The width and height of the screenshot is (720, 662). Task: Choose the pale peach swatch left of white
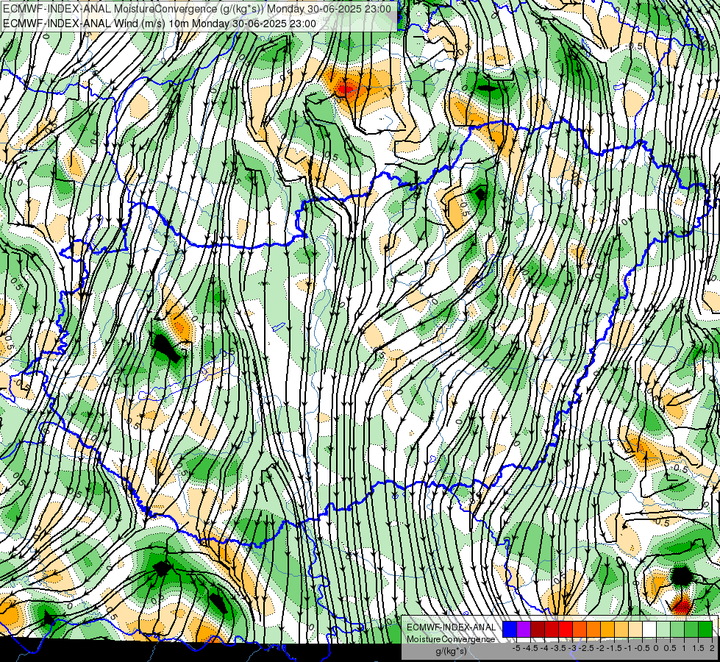[635, 630]
